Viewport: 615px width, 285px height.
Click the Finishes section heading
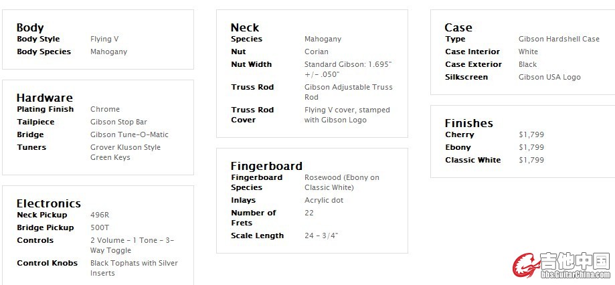(468, 123)
